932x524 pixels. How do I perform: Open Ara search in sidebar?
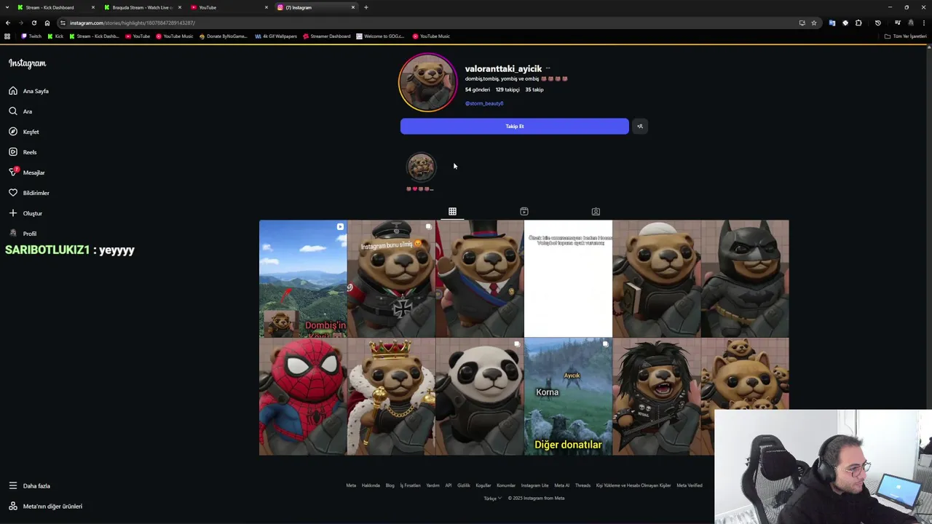pos(21,111)
